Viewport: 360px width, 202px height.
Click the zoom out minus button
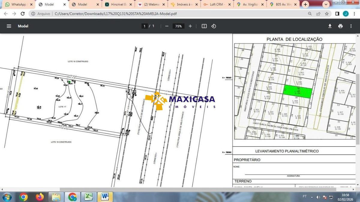pos(167,26)
